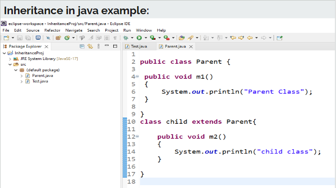
Task: Open the Search menu
Action: point(93,30)
